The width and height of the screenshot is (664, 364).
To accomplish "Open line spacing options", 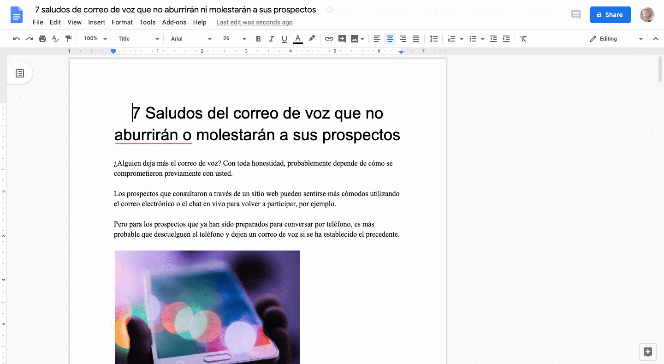I will [433, 39].
